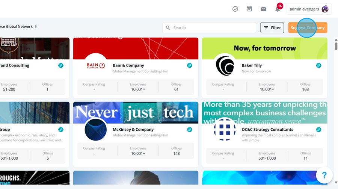Screen dimensions: 338x189
Task: Click the link badge on Bain & Company card
Action: click(190, 65)
